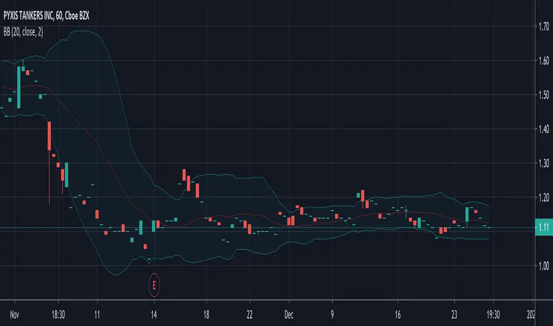Viewport: 553px width, 326px height.
Task: Click the 18 date label on time axis
Action: 206,314
